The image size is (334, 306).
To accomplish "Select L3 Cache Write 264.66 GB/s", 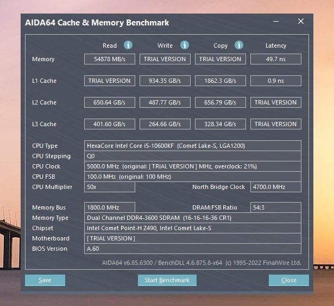I will pyautogui.click(x=165, y=124).
